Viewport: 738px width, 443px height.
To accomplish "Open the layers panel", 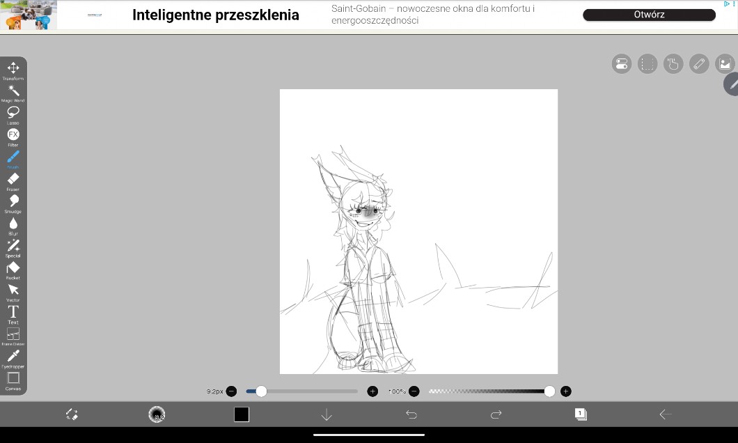I will [581, 414].
